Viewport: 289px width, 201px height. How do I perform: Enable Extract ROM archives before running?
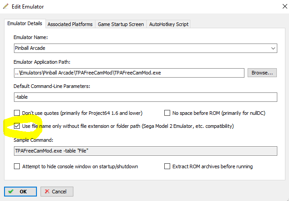[167, 166]
